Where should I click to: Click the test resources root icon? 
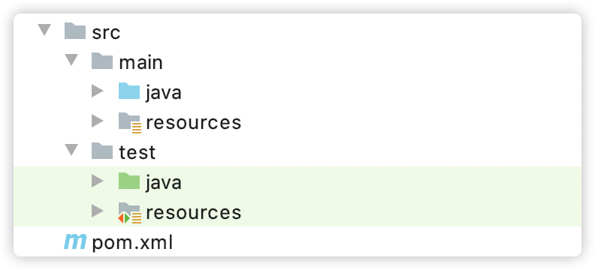[x=130, y=213]
